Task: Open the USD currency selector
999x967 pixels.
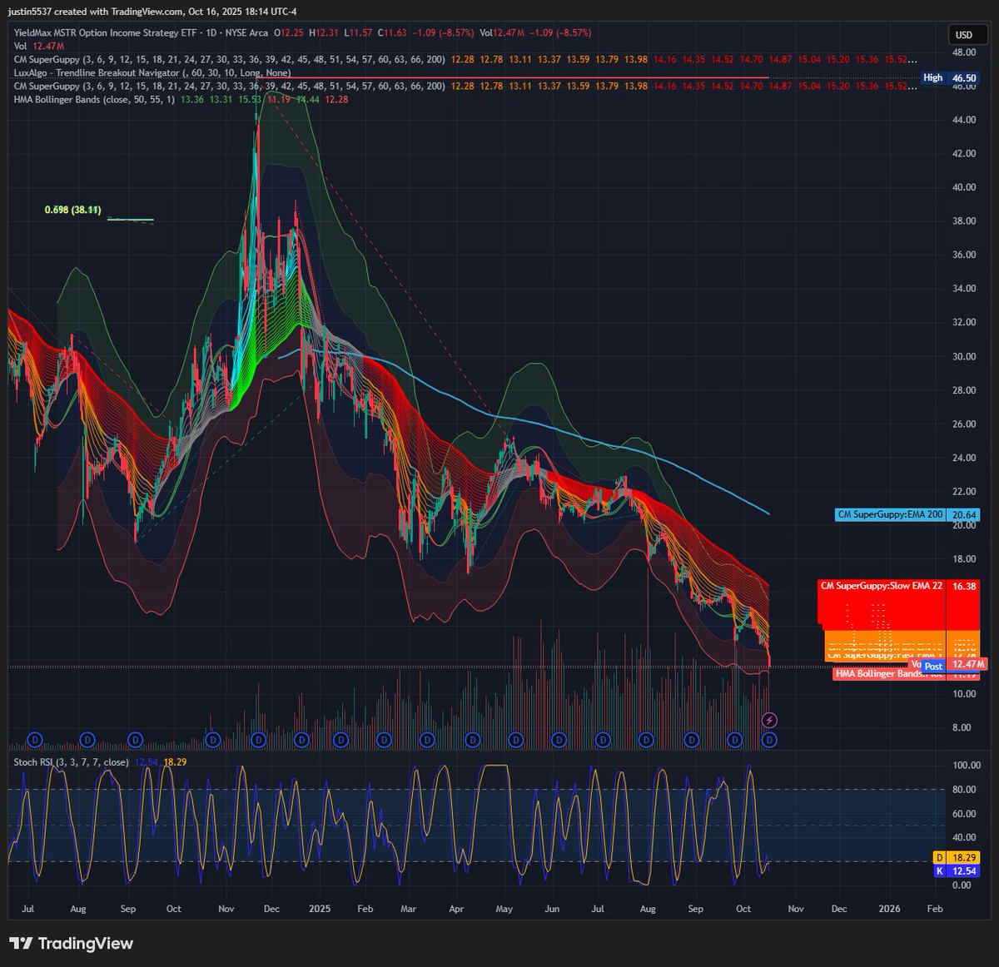Action: point(964,35)
